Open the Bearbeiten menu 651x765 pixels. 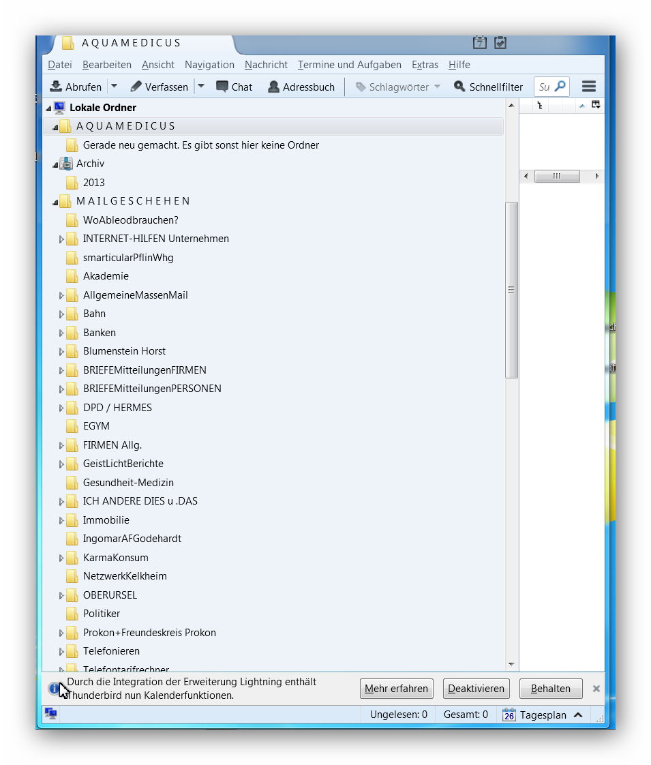(107, 64)
